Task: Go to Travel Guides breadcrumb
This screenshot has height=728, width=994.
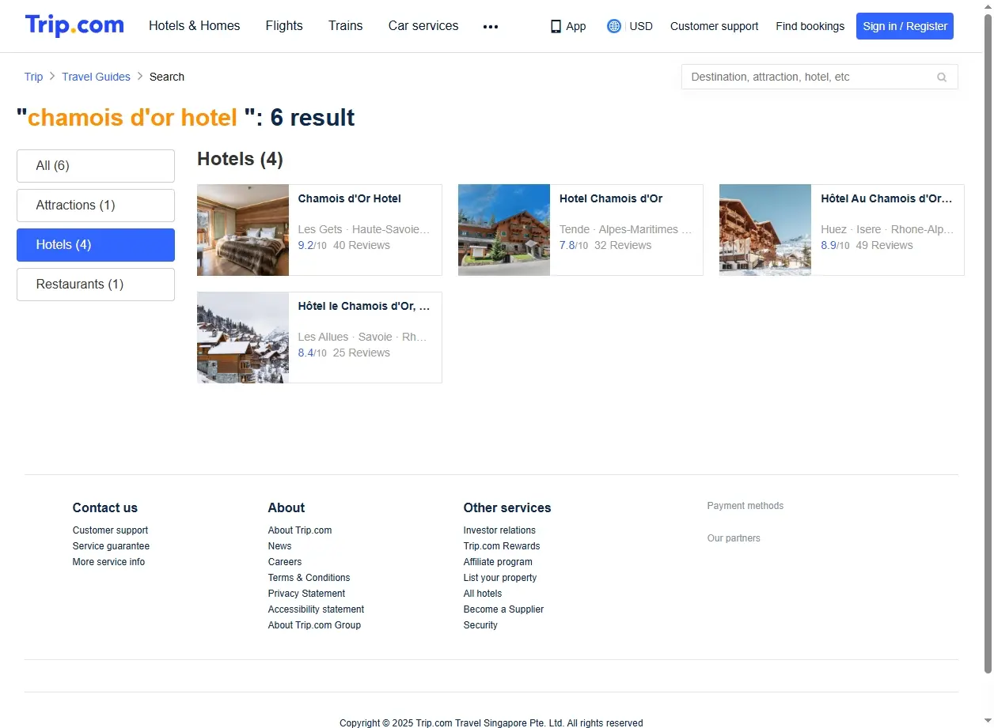Action: 96,77
